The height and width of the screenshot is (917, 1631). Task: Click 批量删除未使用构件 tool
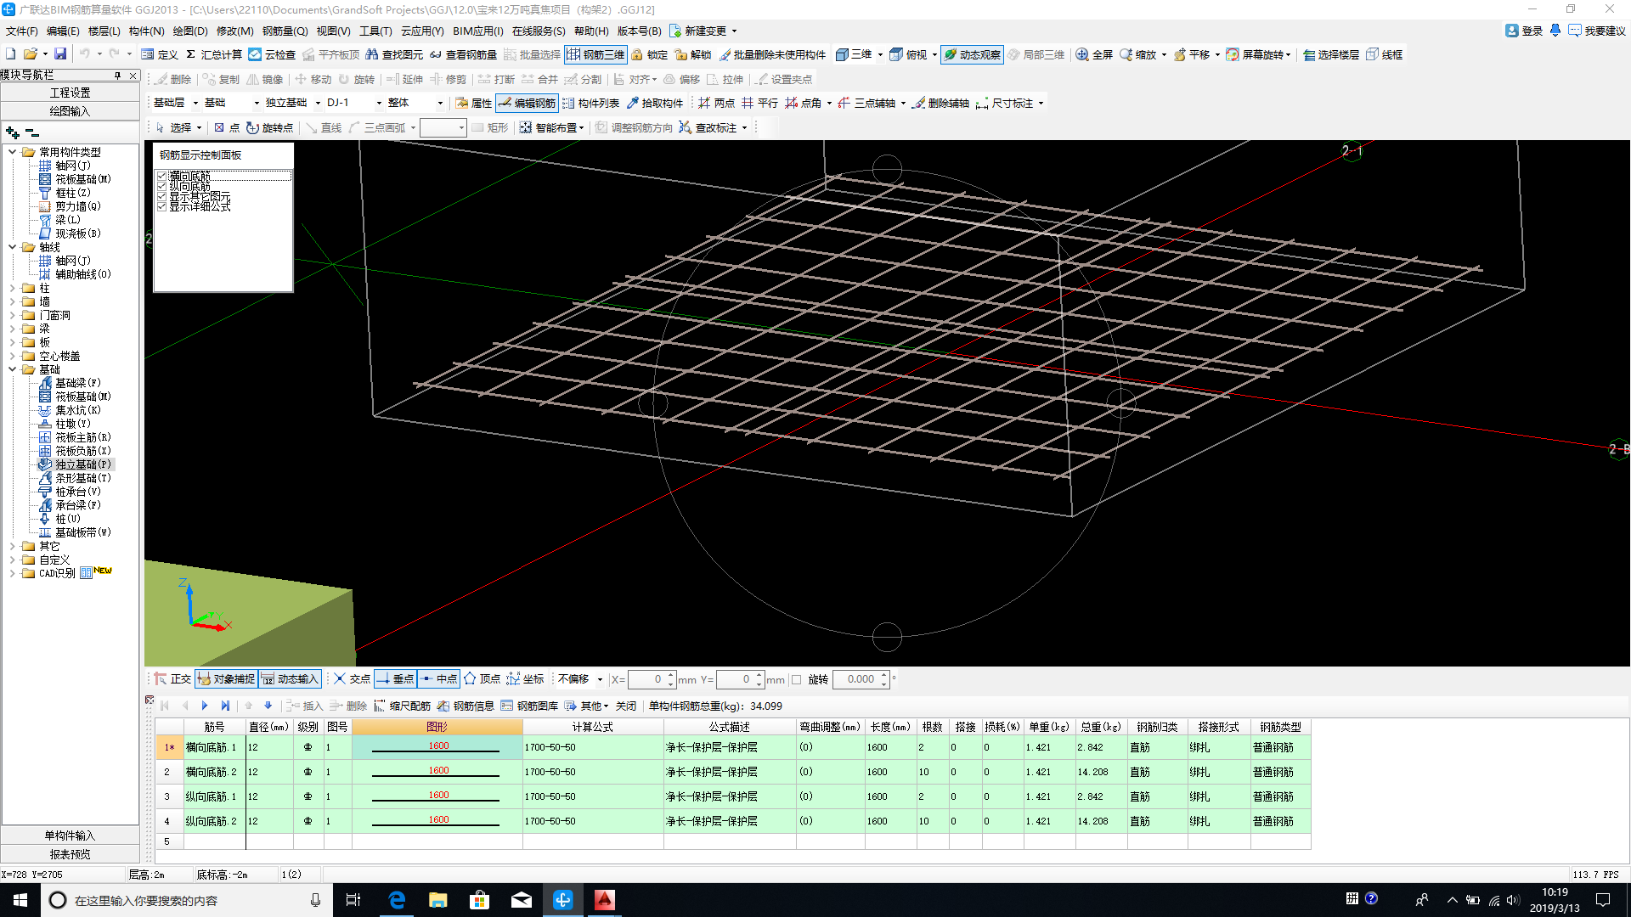coord(772,54)
